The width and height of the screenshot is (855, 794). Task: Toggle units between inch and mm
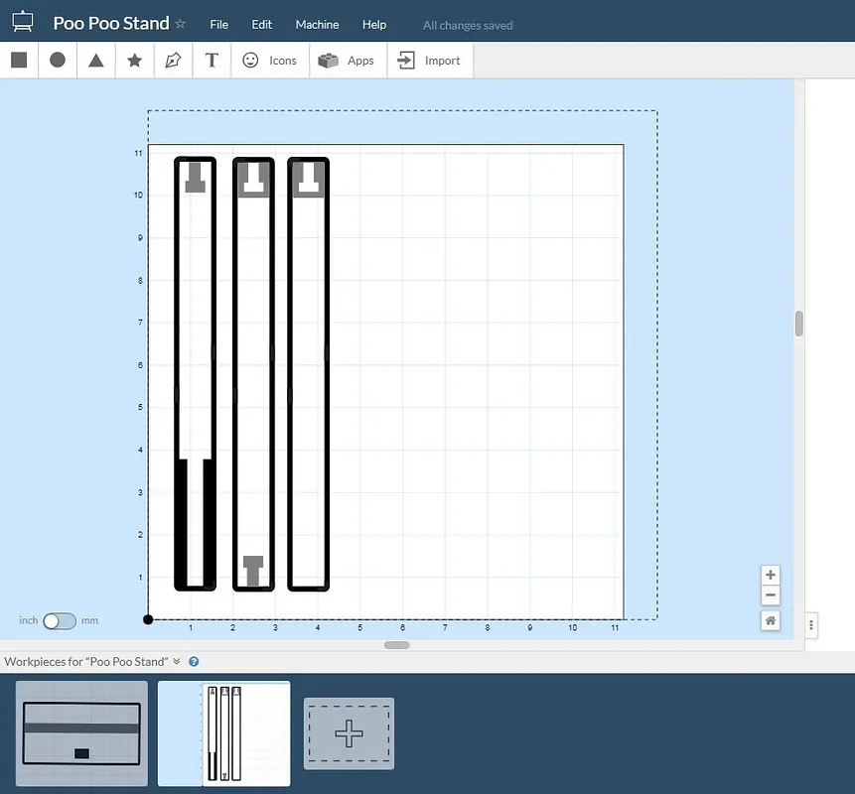point(59,621)
